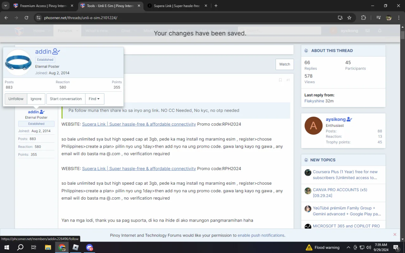
Task: Open the CANVA PRO ACCOUNTS (x5) topic
Action: coord(340,193)
